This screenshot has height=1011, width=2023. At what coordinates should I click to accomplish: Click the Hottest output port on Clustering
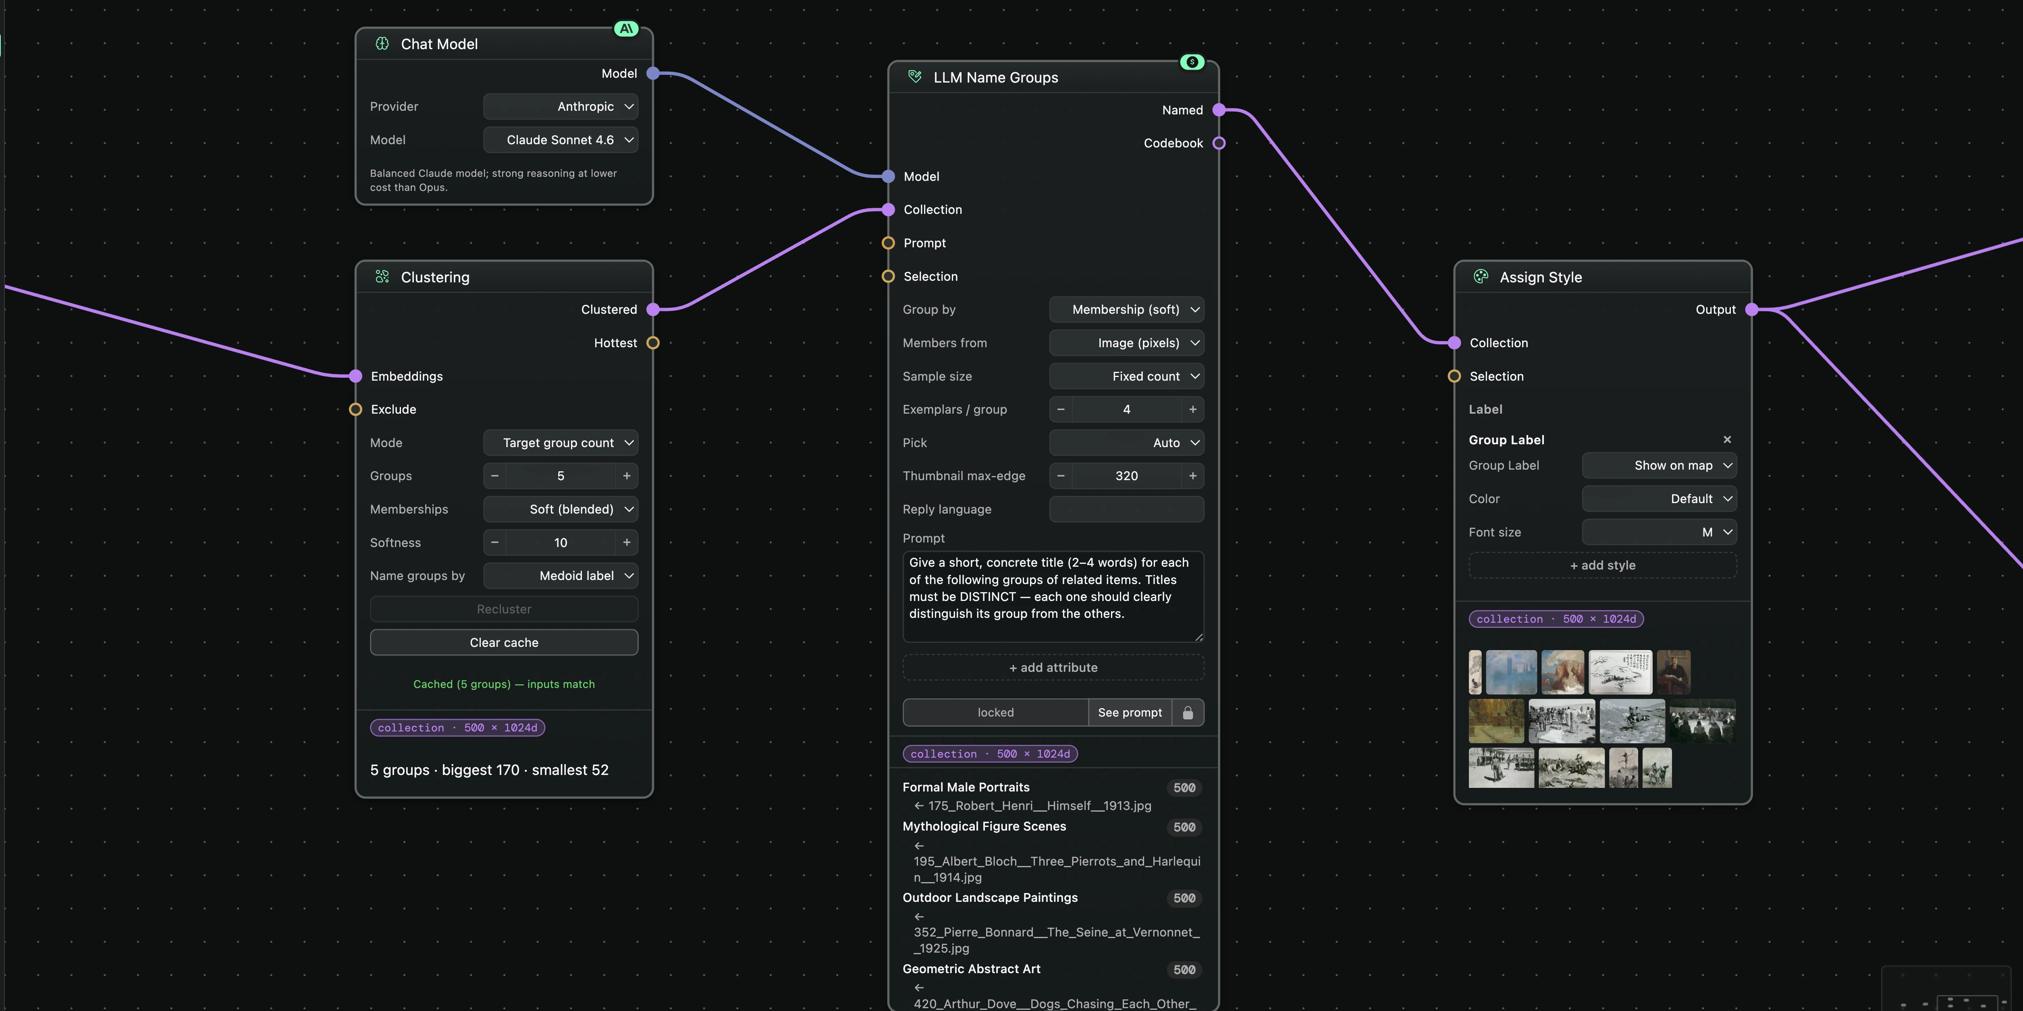652,343
